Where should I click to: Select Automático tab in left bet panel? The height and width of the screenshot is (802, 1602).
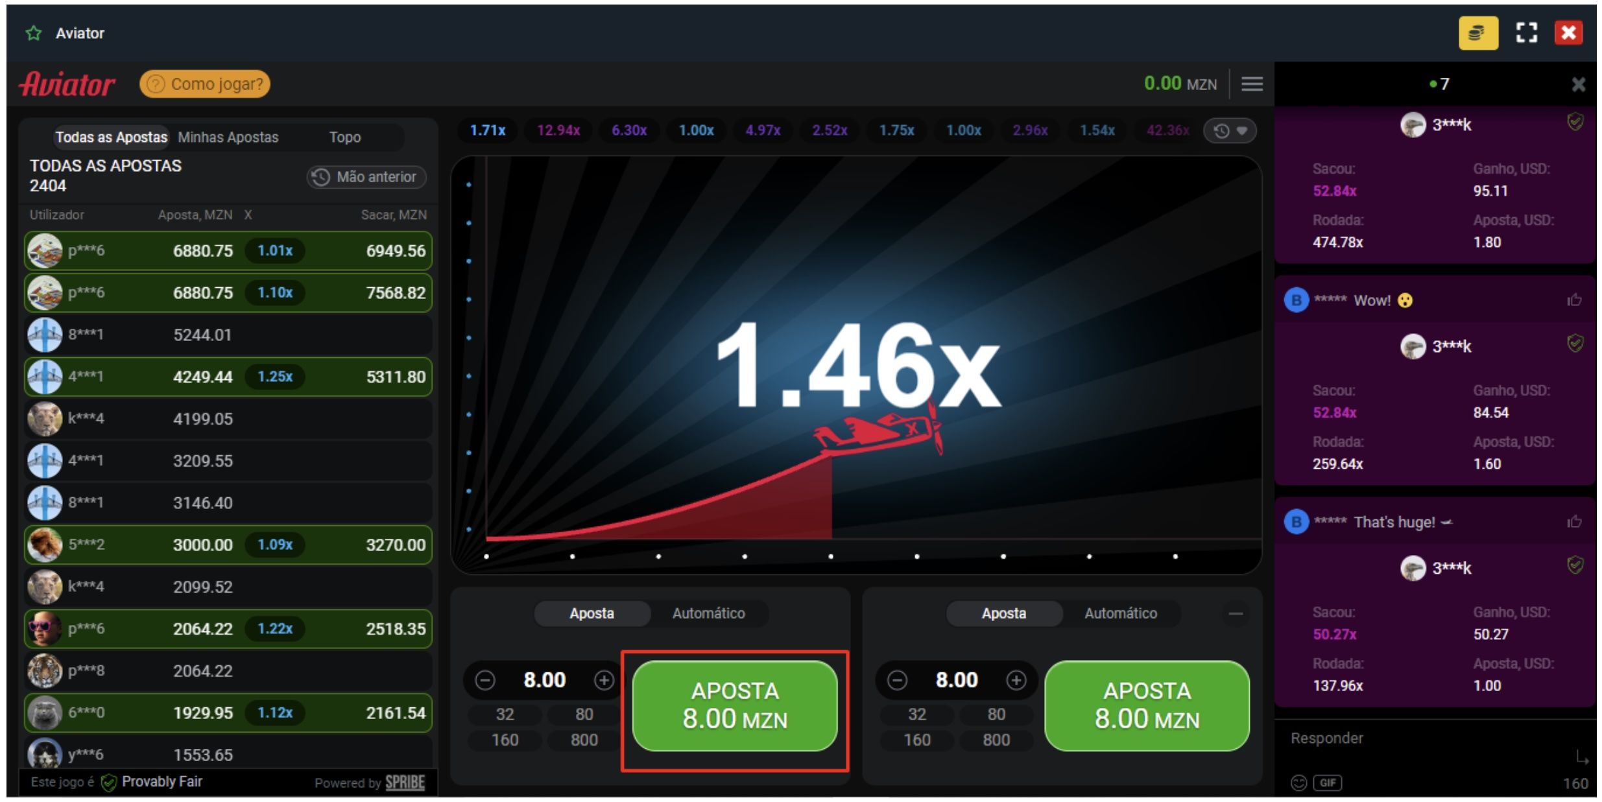tap(708, 613)
